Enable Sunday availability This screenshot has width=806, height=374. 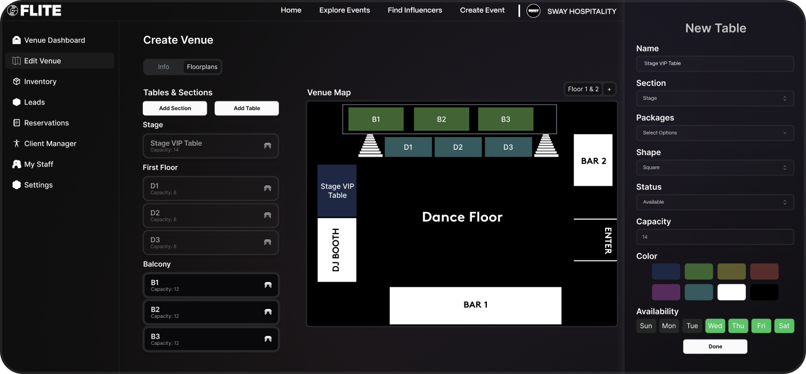pos(646,326)
